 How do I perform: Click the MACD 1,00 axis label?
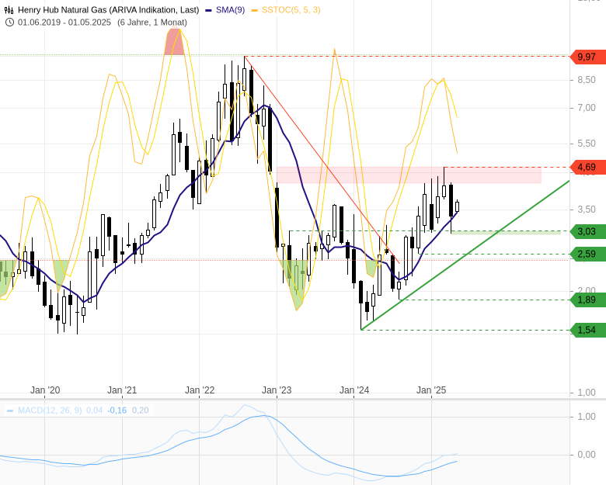tap(587, 416)
